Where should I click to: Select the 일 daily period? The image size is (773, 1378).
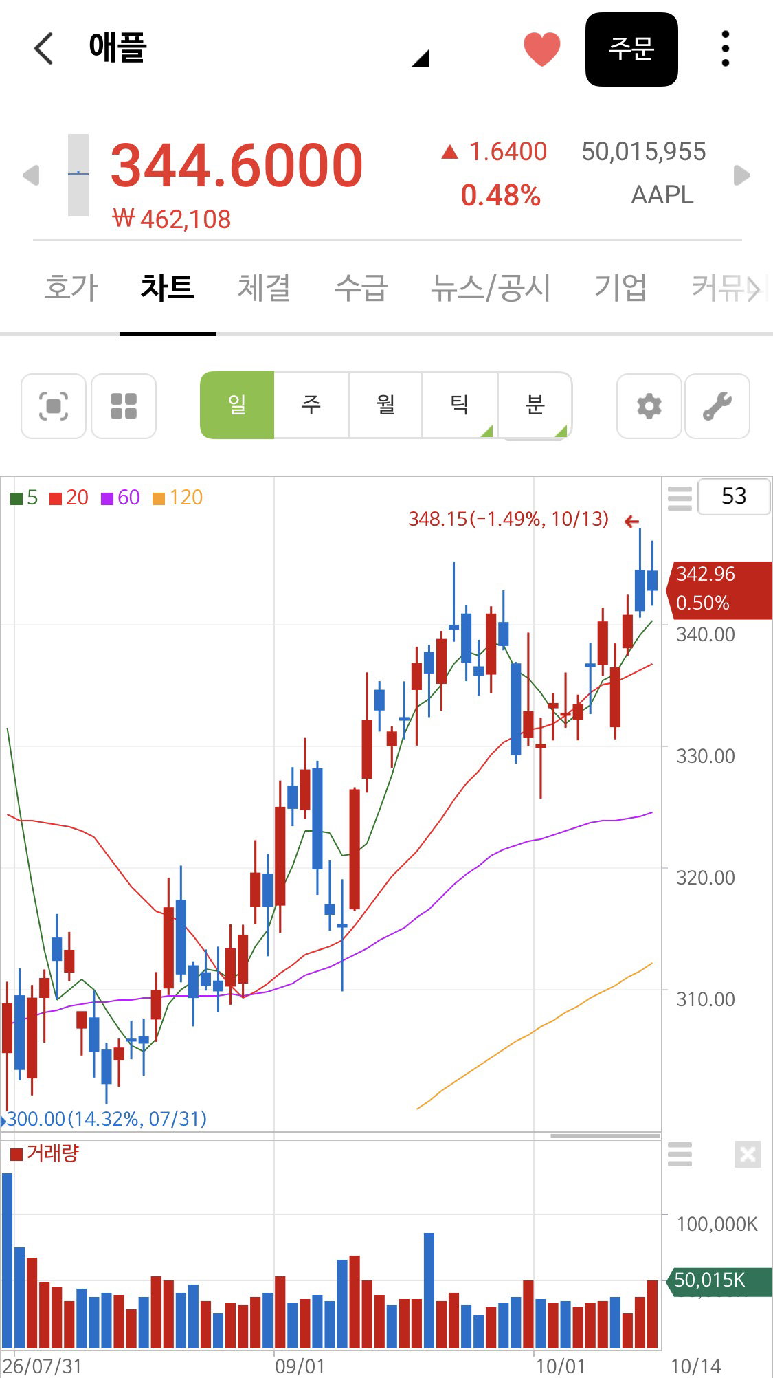click(237, 405)
